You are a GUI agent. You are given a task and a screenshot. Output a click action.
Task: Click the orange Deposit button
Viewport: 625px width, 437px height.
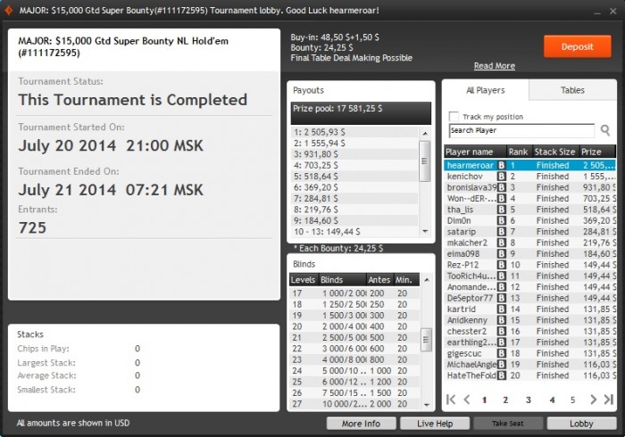coord(577,46)
